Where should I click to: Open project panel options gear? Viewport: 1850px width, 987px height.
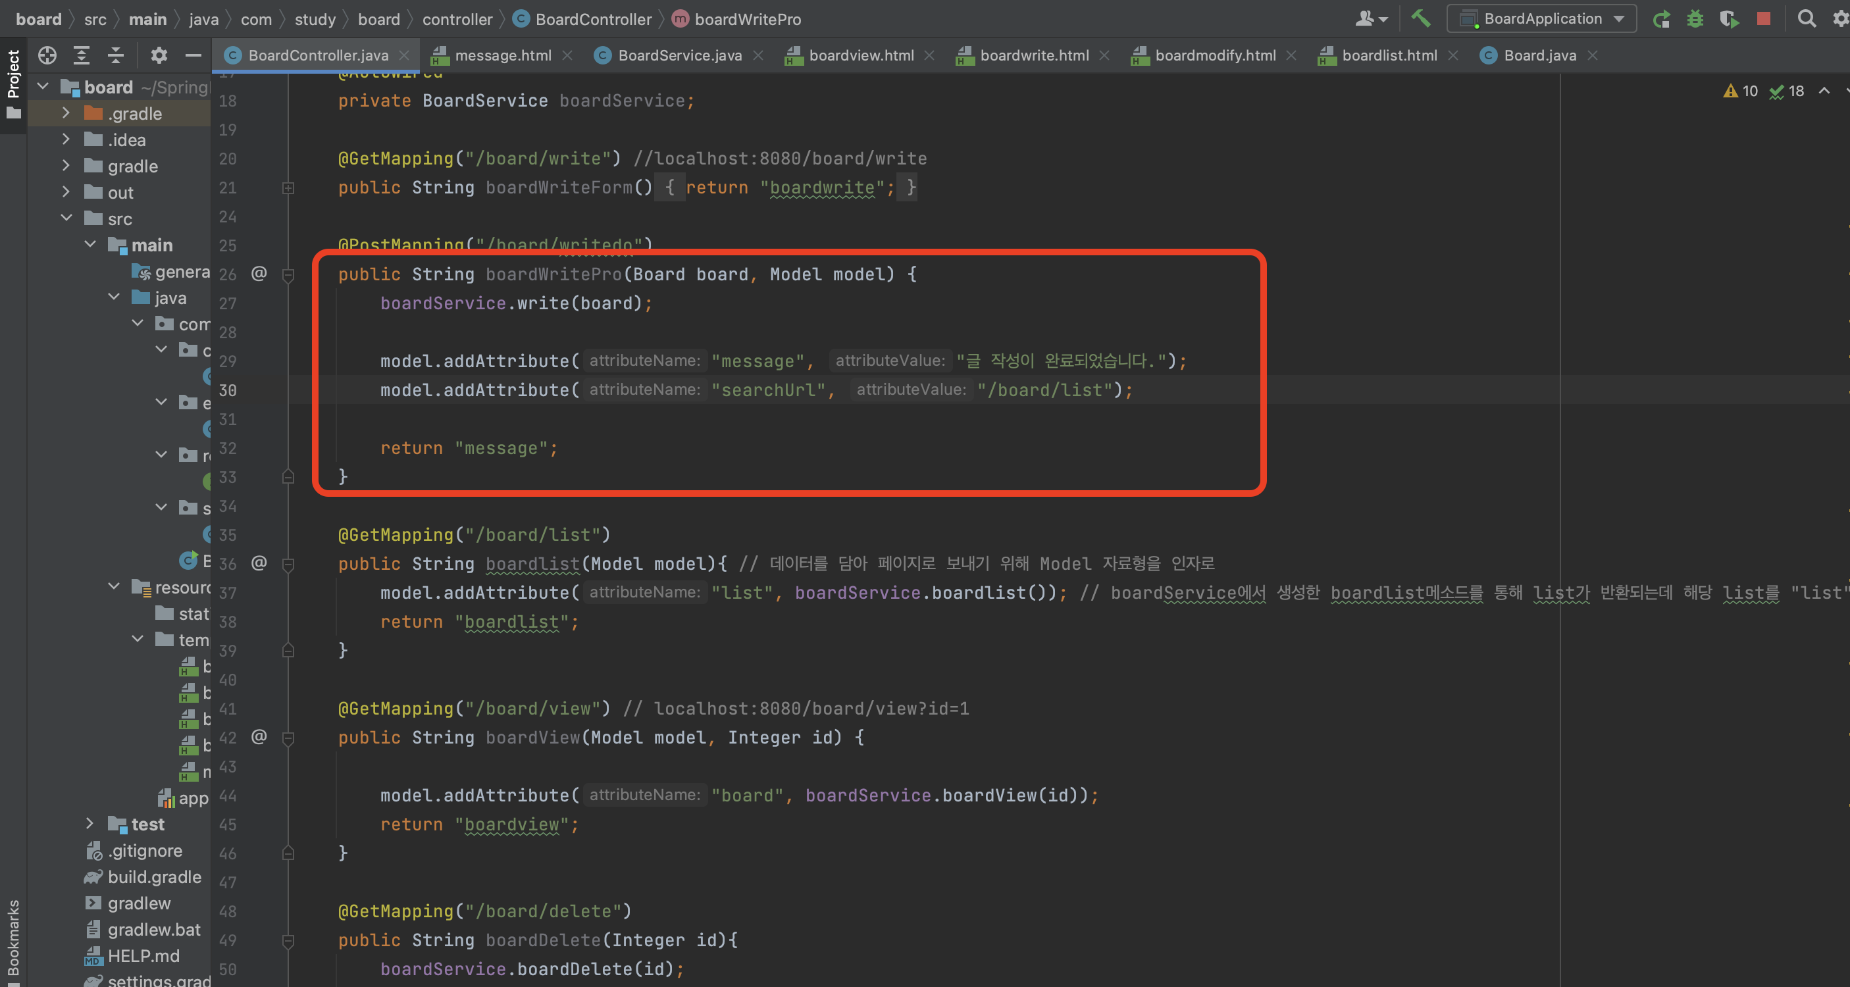click(x=159, y=55)
